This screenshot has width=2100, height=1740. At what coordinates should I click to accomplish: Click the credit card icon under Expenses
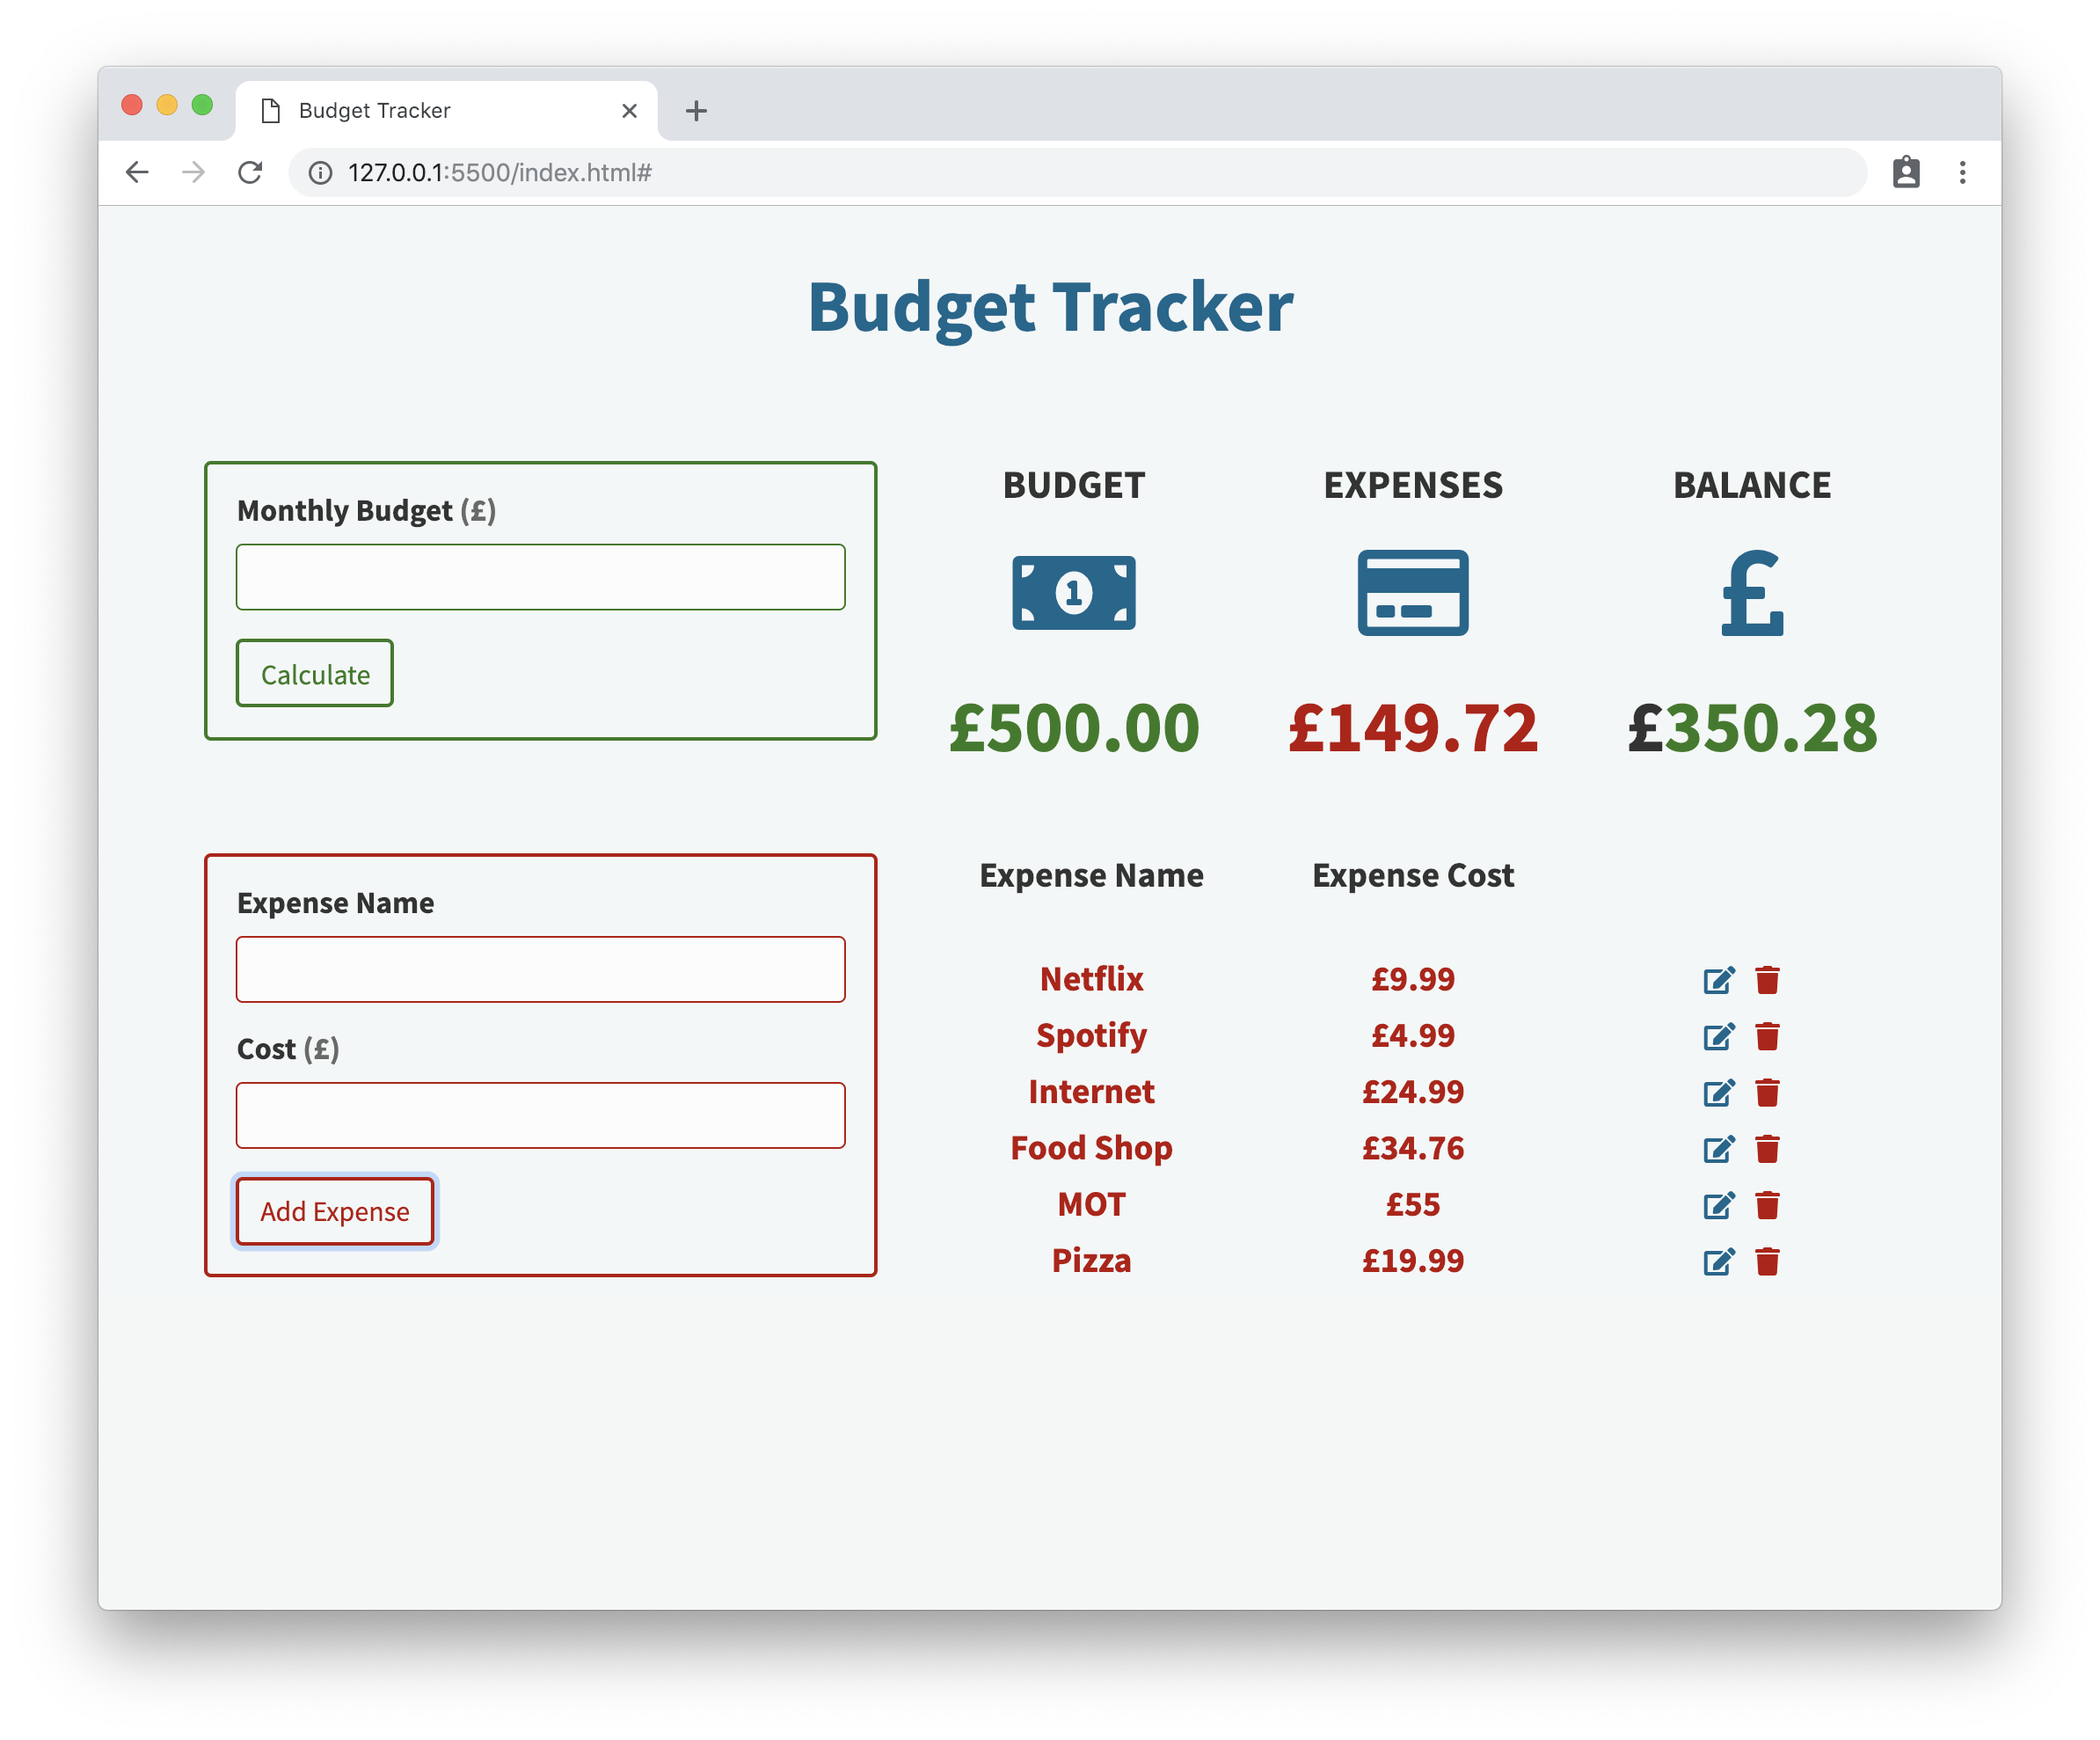[1413, 591]
